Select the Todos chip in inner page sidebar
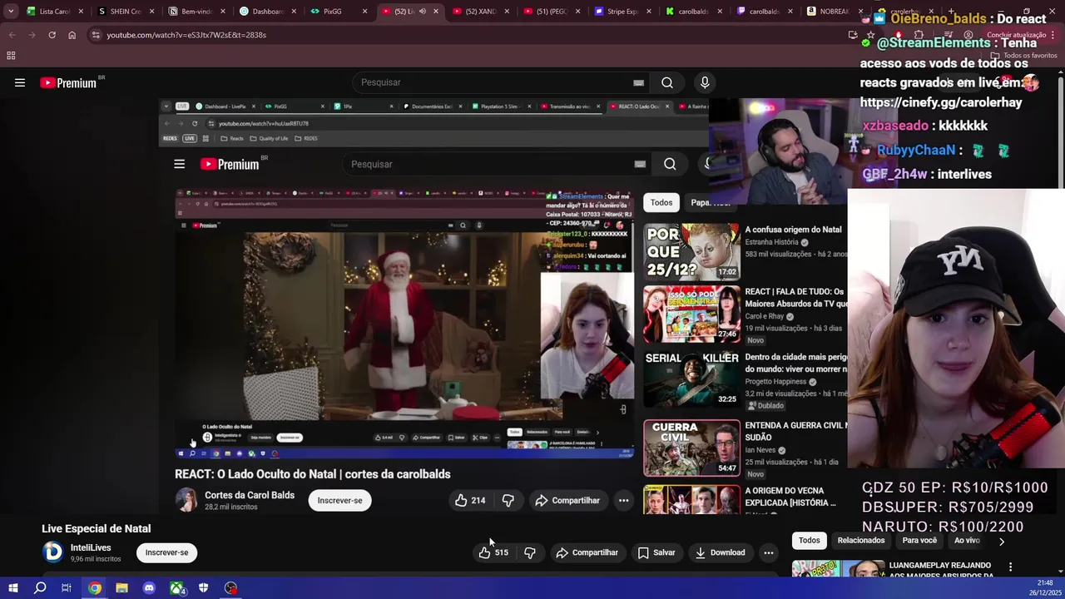The image size is (1065, 599). pos(661,202)
